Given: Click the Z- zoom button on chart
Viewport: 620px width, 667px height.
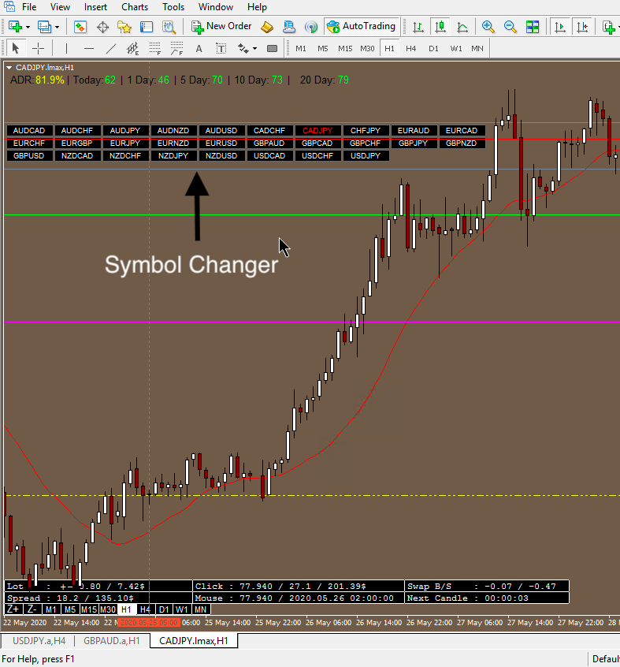Looking at the screenshot, I should 32,609.
